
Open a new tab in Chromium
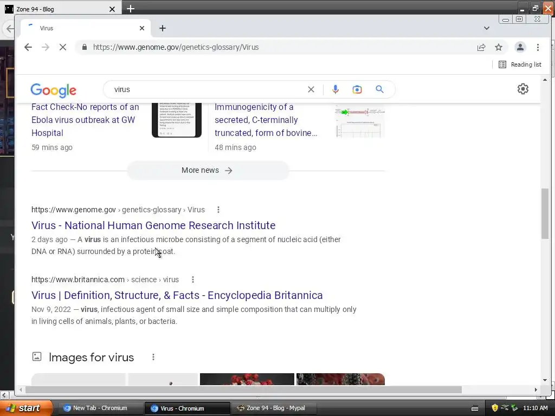(x=163, y=28)
